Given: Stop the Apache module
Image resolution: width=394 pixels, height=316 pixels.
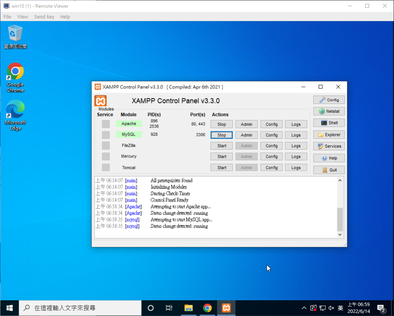Looking at the screenshot, I should point(222,124).
